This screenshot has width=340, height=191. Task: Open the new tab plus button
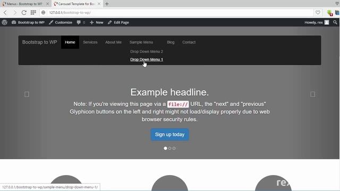coord(107,4)
